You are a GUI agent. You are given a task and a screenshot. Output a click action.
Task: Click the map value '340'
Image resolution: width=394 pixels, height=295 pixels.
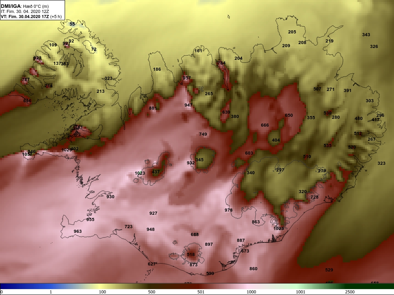tap(251, 173)
